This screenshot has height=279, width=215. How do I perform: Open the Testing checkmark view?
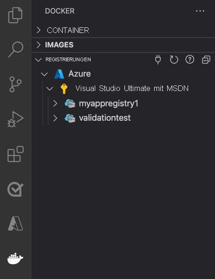tap(15, 189)
